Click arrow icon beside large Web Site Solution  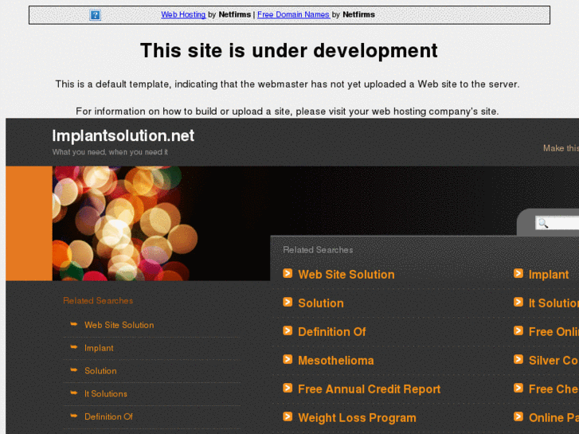[x=288, y=273]
